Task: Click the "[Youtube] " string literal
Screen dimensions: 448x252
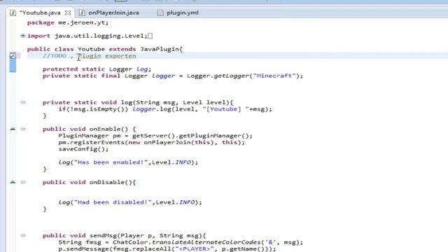Action: [225, 109]
